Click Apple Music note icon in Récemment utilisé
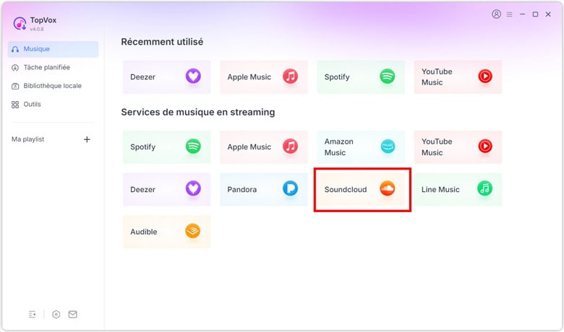 290,76
